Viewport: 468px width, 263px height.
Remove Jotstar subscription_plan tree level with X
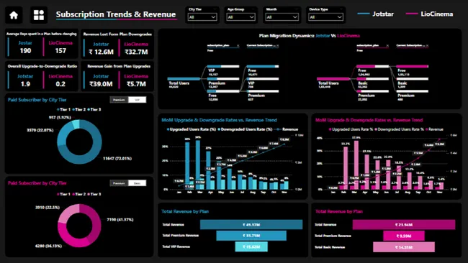[238, 45]
